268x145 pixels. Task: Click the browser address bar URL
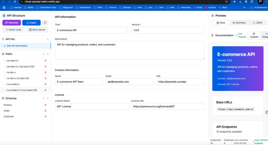[x=42, y=2]
